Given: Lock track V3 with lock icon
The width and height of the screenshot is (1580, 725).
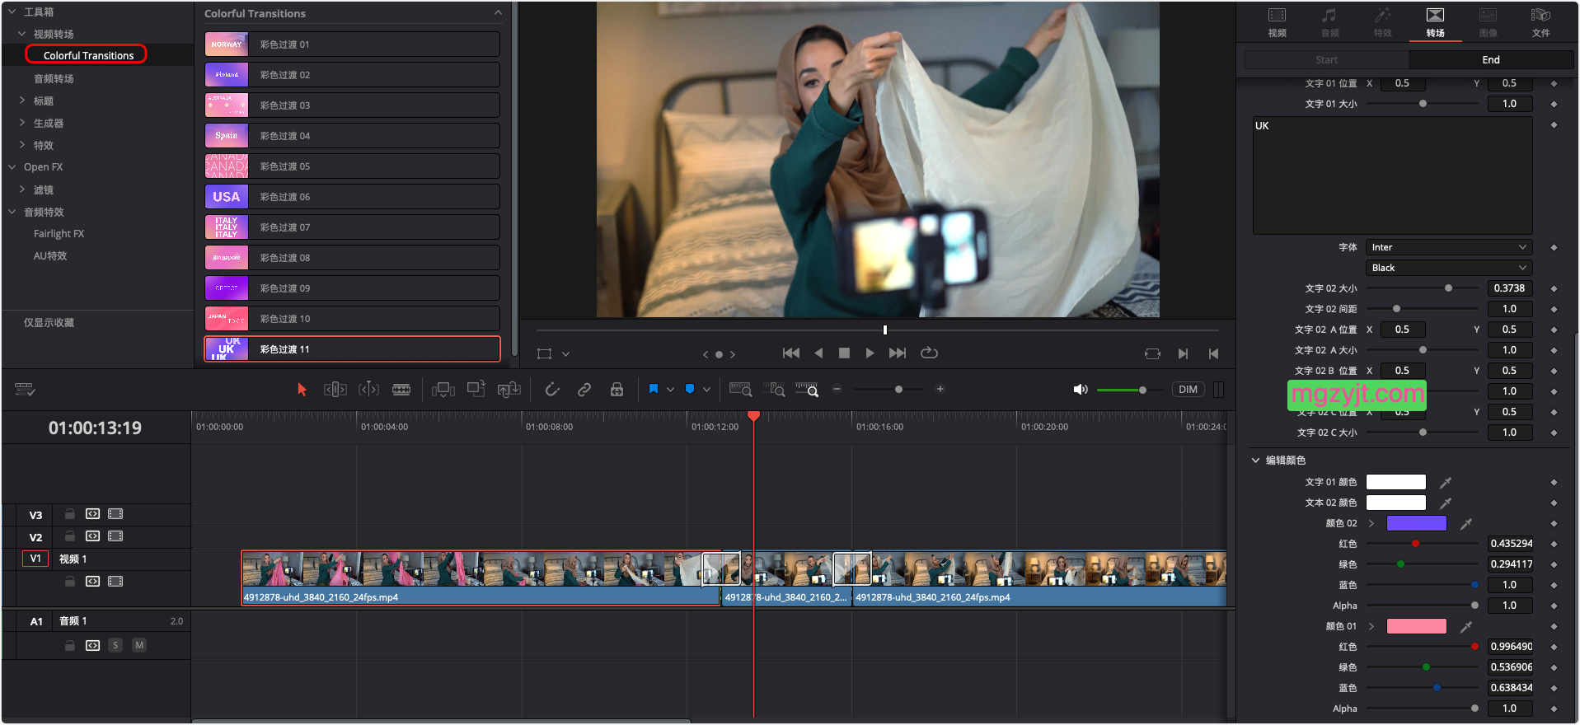Looking at the screenshot, I should tap(70, 514).
